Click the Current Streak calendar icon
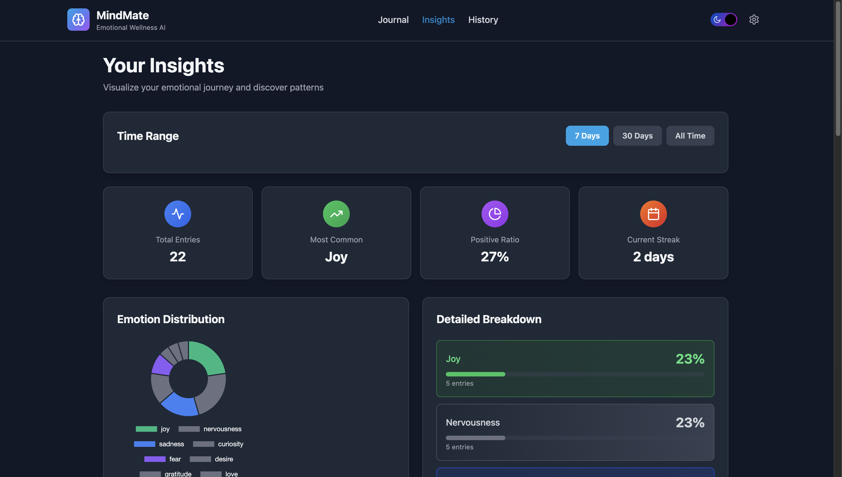This screenshot has width=842, height=477. 653,214
